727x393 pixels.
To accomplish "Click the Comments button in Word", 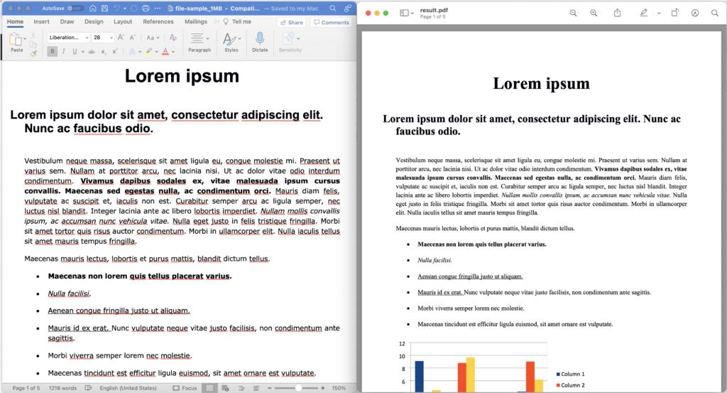I will click(332, 22).
